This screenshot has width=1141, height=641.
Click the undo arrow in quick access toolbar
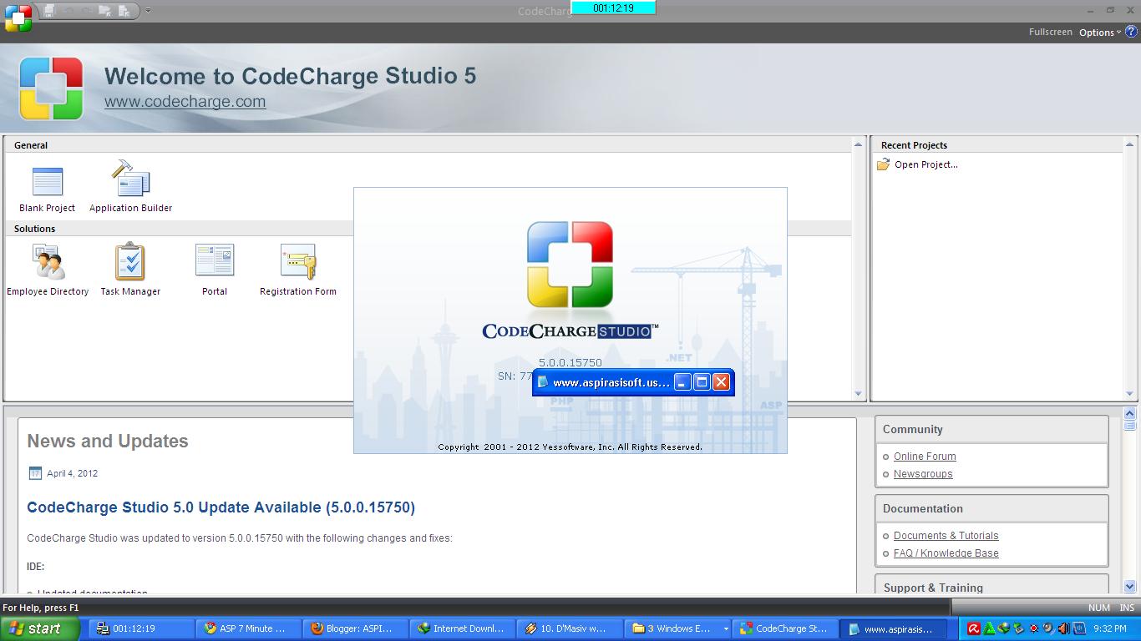click(x=68, y=11)
